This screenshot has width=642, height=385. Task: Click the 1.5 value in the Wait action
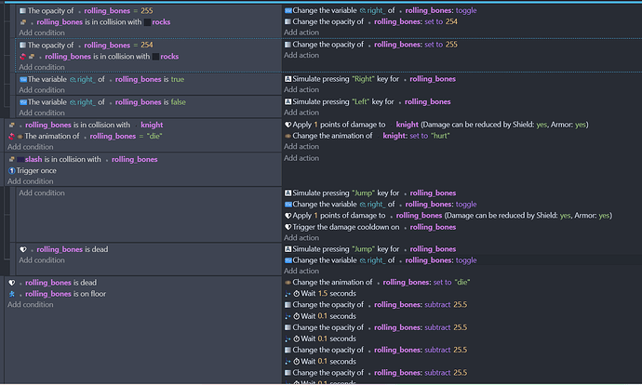[x=324, y=294]
